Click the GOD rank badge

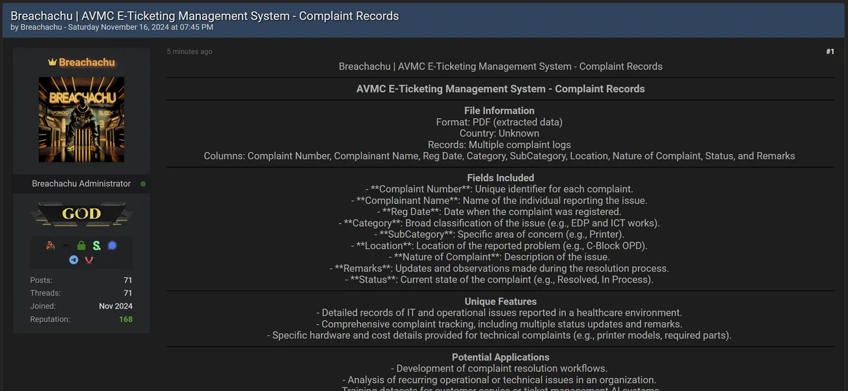(x=81, y=213)
